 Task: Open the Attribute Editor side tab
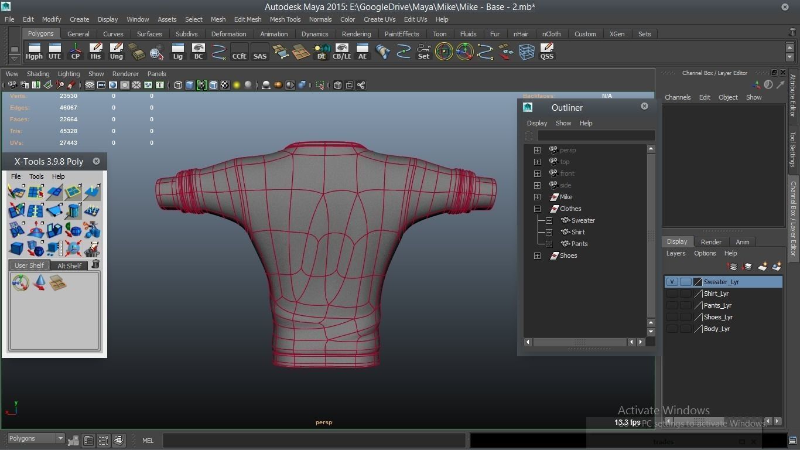pos(793,96)
